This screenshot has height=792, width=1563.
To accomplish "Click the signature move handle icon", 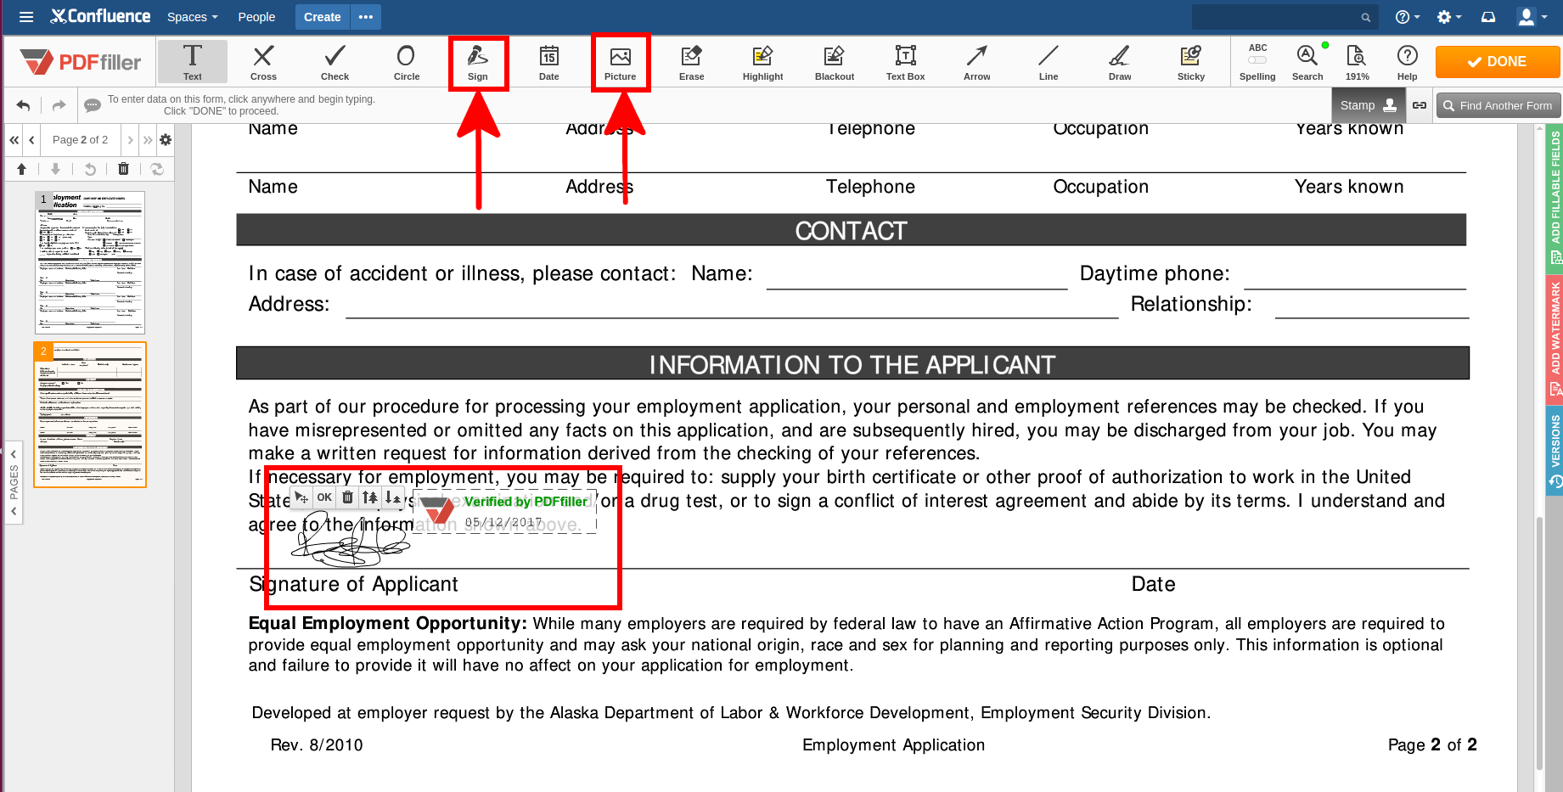I will click(302, 497).
